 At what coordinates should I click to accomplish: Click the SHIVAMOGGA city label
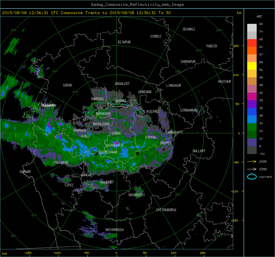point(114,229)
